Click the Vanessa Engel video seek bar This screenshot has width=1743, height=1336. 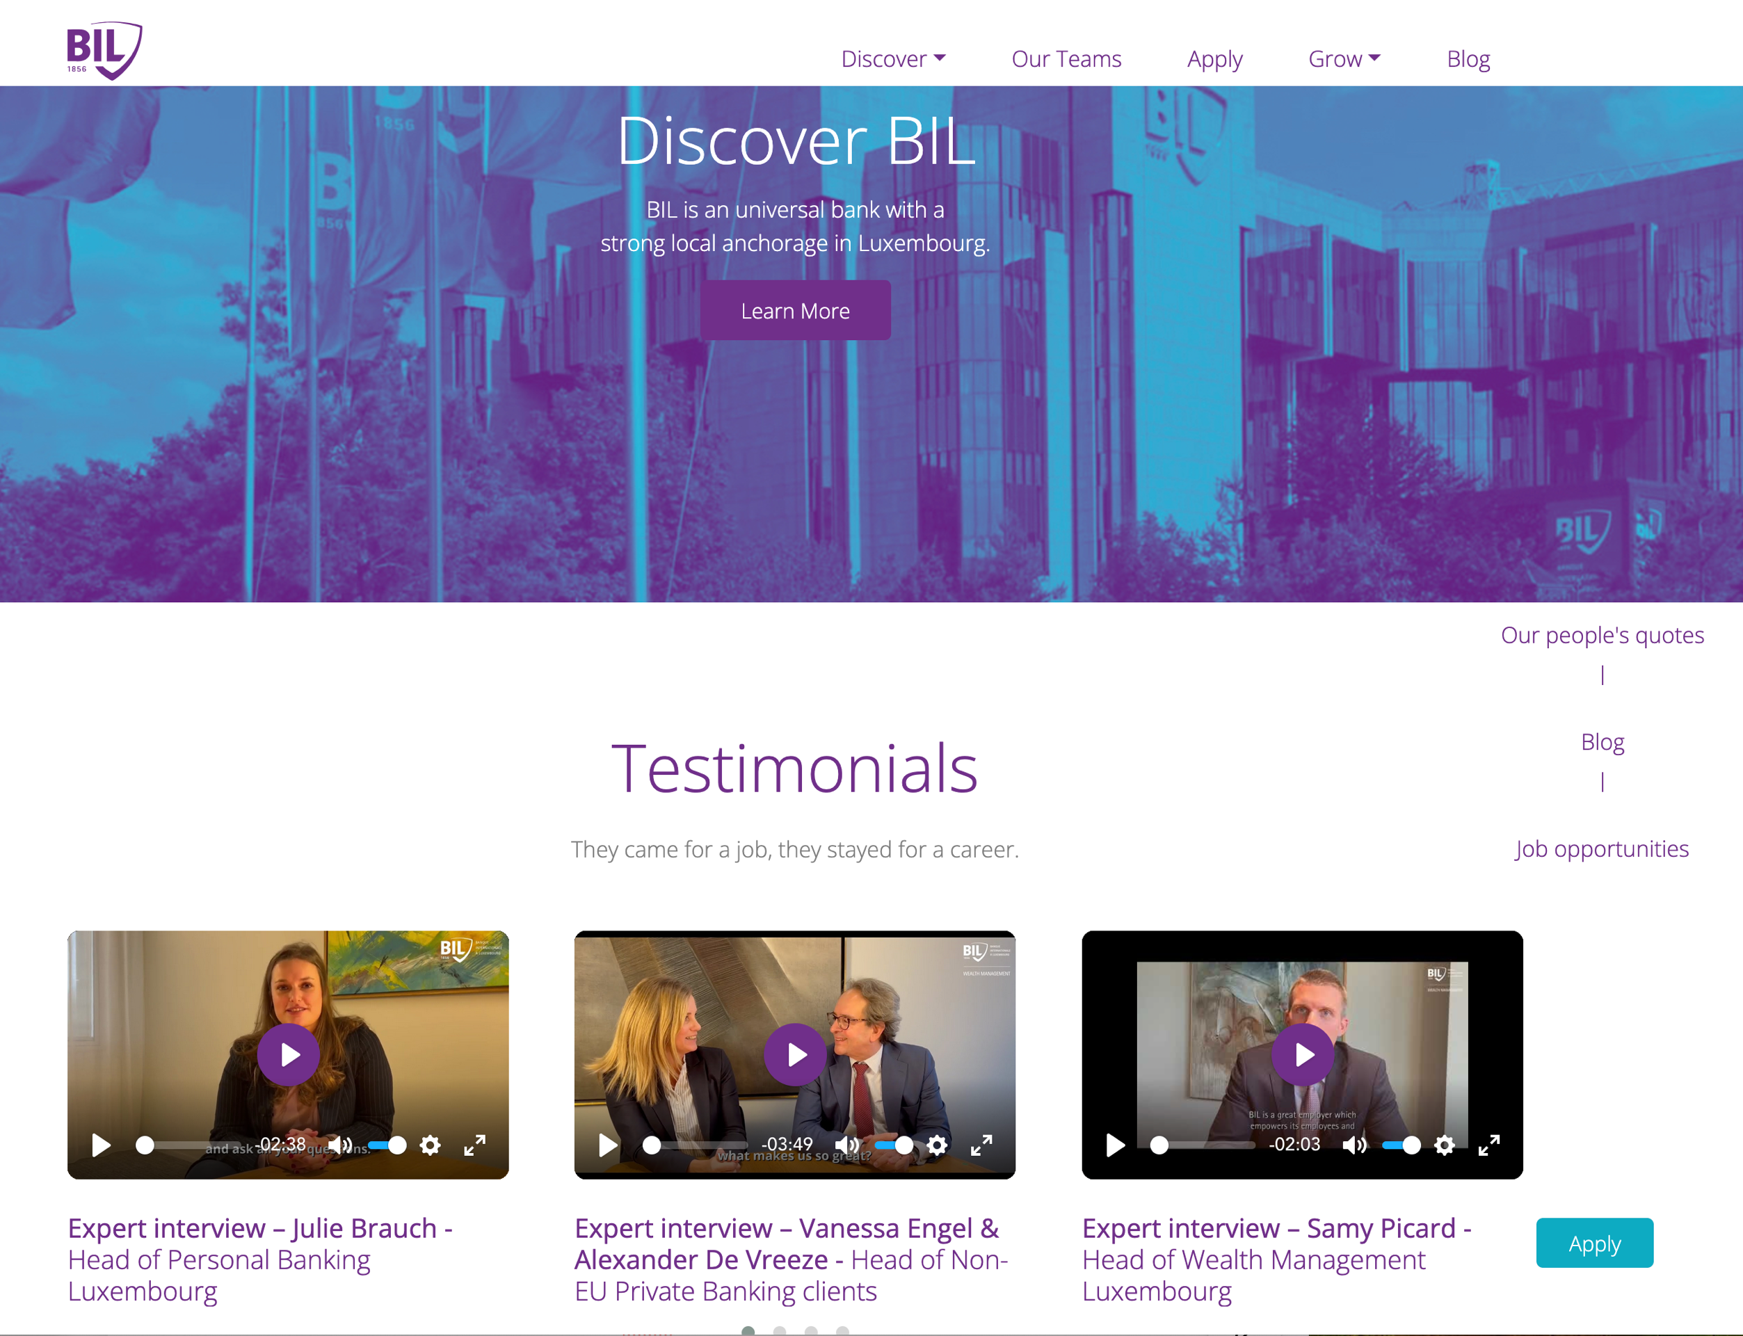696,1145
